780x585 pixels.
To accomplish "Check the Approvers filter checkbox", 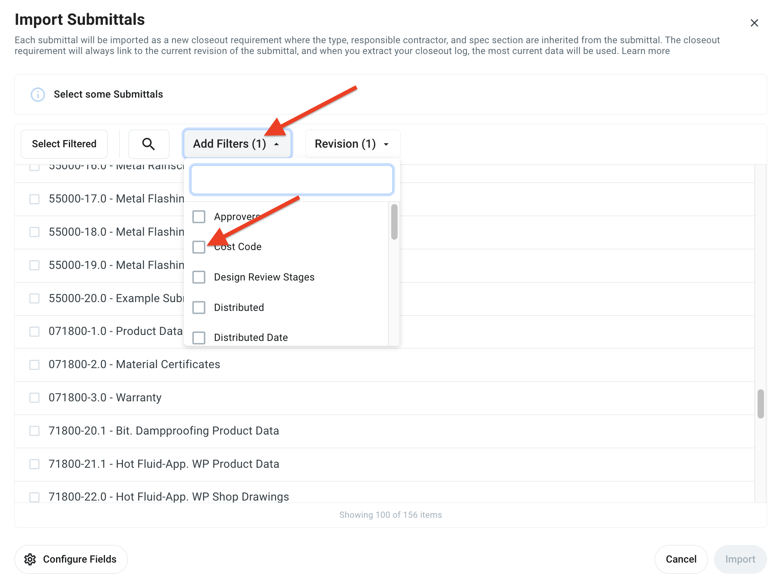I will coord(199,217).
